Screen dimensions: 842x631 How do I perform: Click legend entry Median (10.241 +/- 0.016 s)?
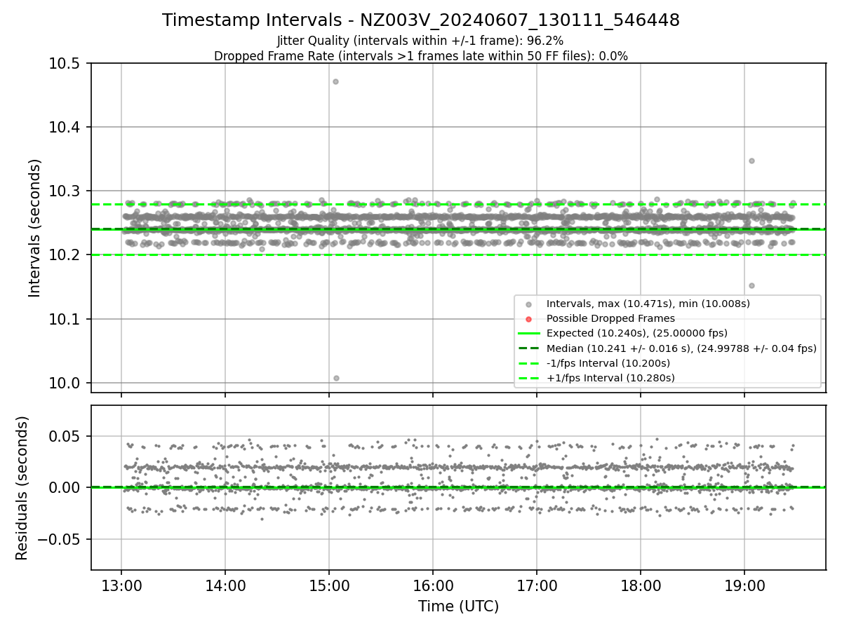[x=681, y=348]
